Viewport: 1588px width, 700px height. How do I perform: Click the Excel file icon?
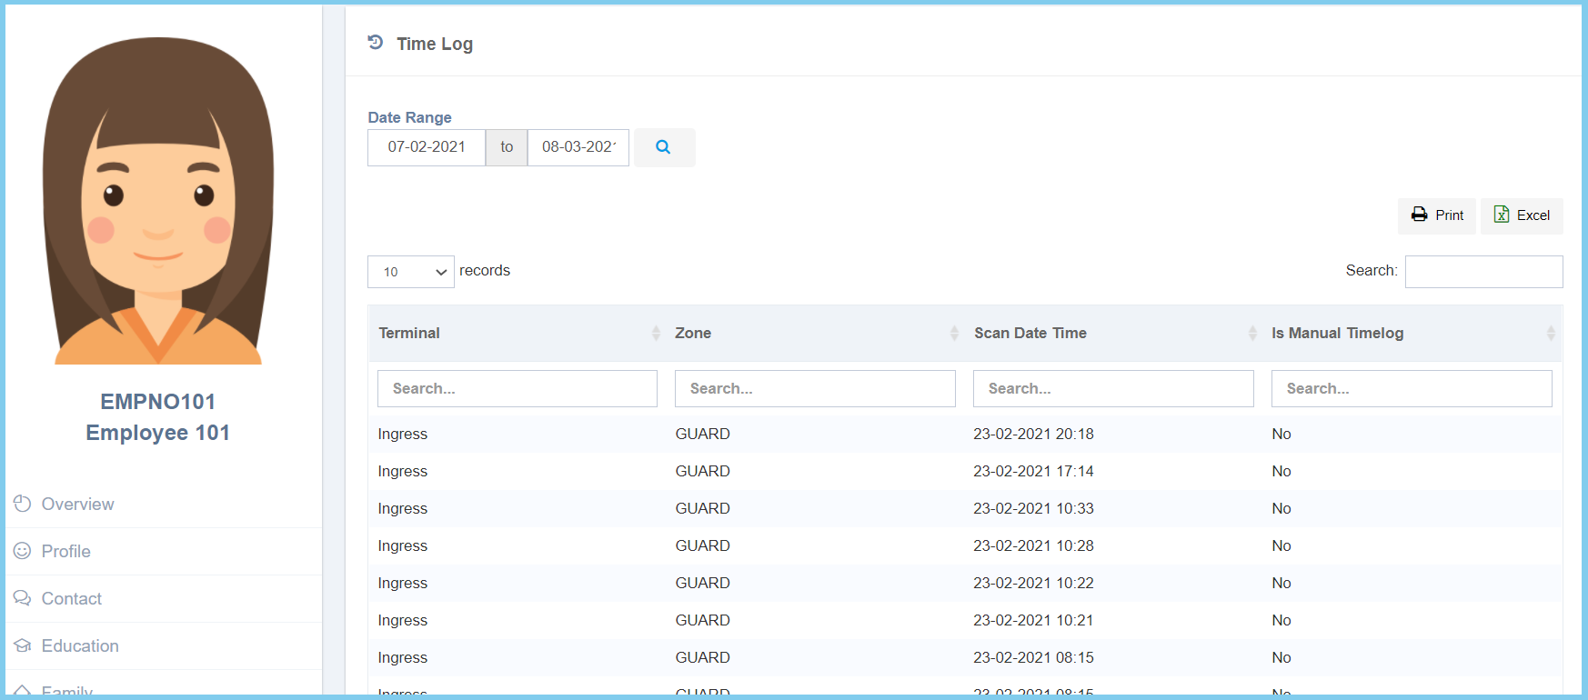pyautogui.click(x=1502, y=215)
